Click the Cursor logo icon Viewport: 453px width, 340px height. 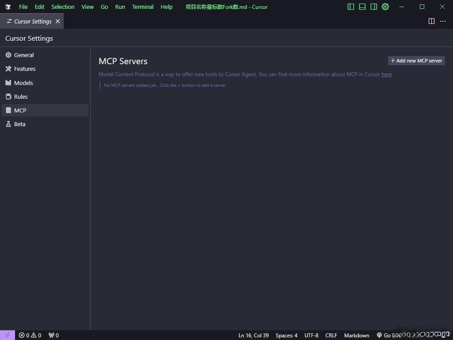tap(8, 7)
